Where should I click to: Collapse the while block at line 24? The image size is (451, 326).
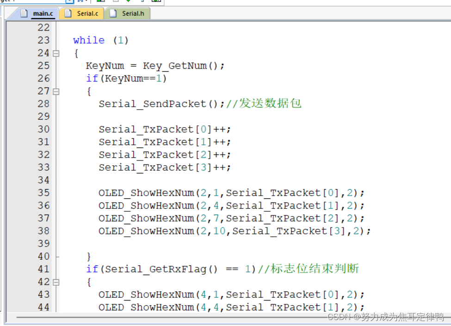click(x=56, y=54)
